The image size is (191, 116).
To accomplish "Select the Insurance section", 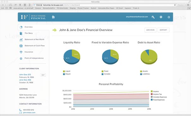I will point(29,52).
